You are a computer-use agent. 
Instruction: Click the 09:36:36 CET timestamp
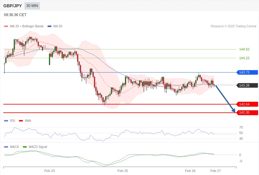tap(15, 15)
